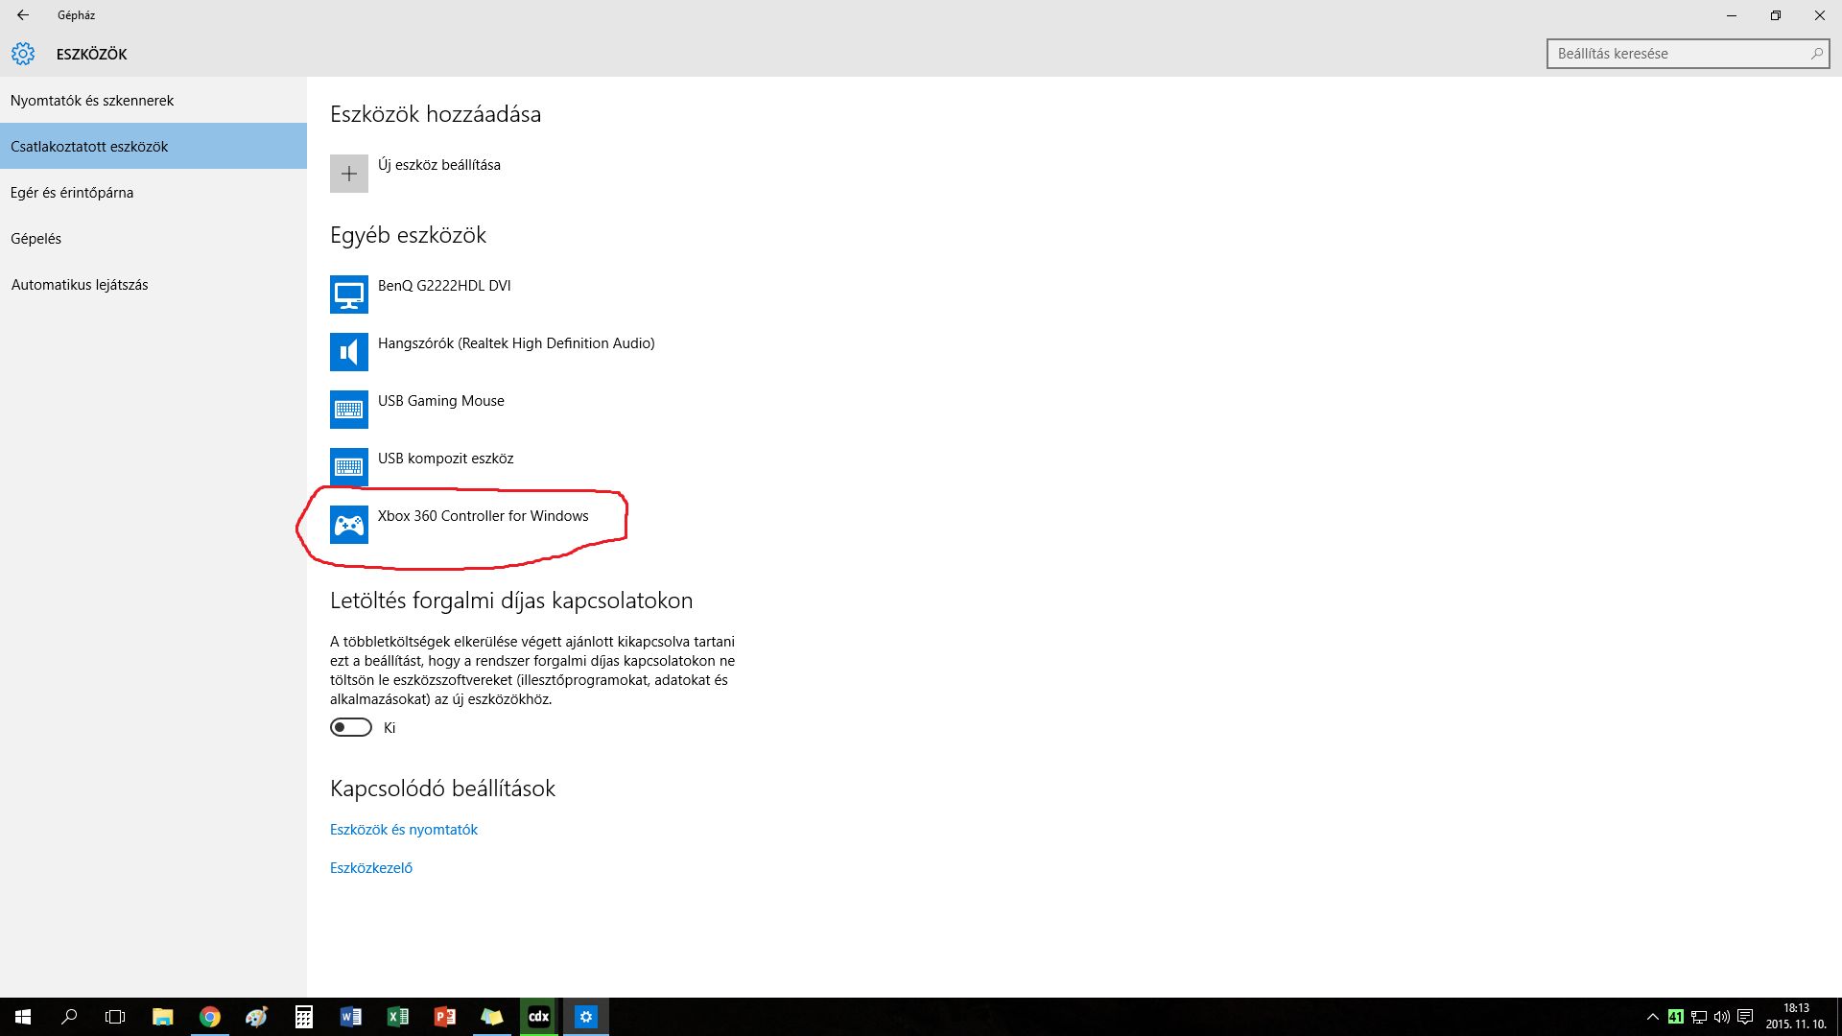Screen dimensions: 1842x1036
Task: Restore down the Gépház window
Action: [1776, 15]
